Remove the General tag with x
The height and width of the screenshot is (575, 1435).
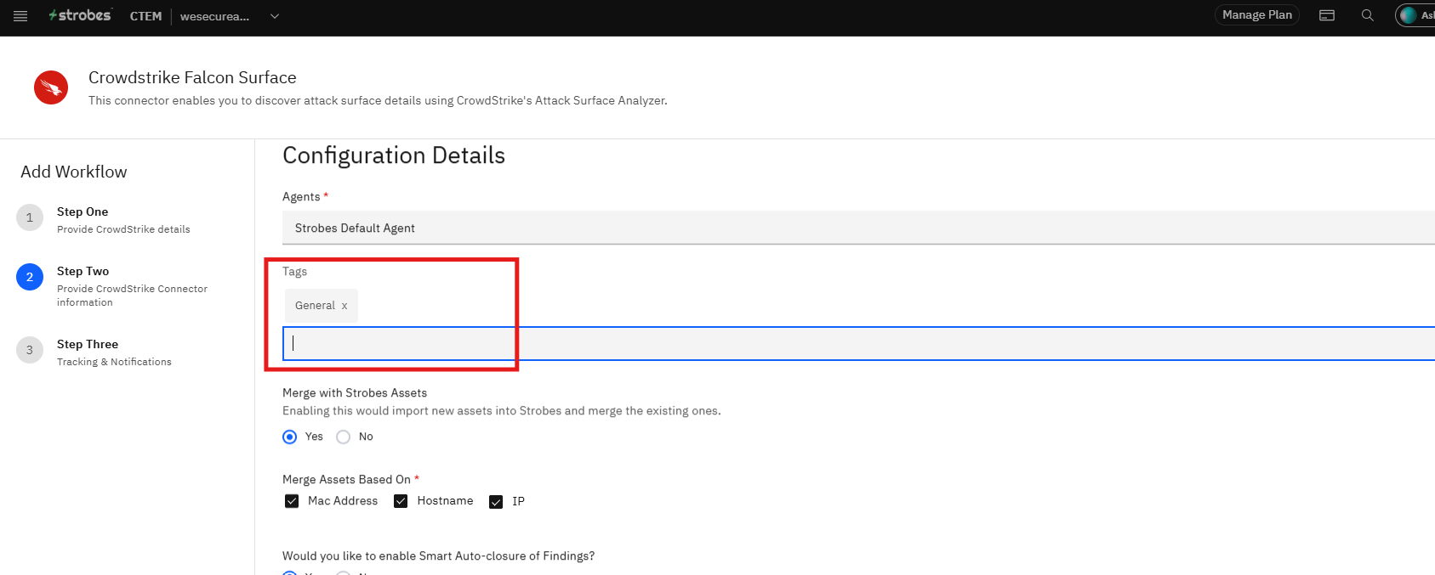pos(345,306)
